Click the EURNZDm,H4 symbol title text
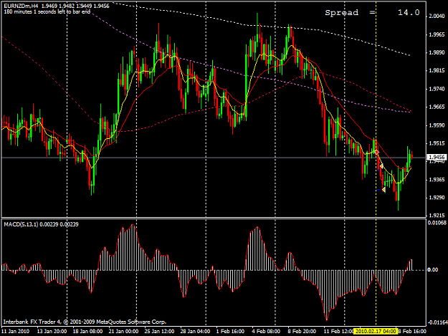This screenshot has width=448, height=336. coord(22,6)
